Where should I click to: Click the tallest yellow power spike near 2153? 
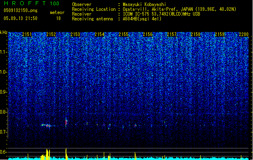click(x=66, y=154)
